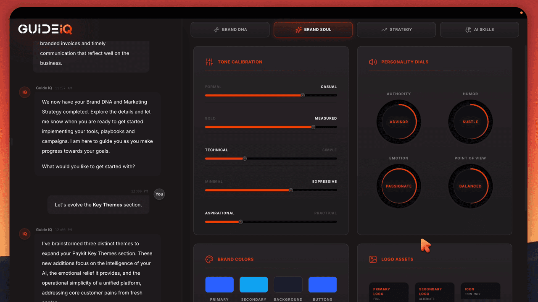Click the Aspirational to Practical slider handle
Image resolution: width=538 pixels, height=302 pixels.
[x=240, y=221]
